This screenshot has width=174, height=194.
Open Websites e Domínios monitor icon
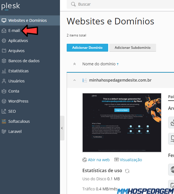[4, 20]
